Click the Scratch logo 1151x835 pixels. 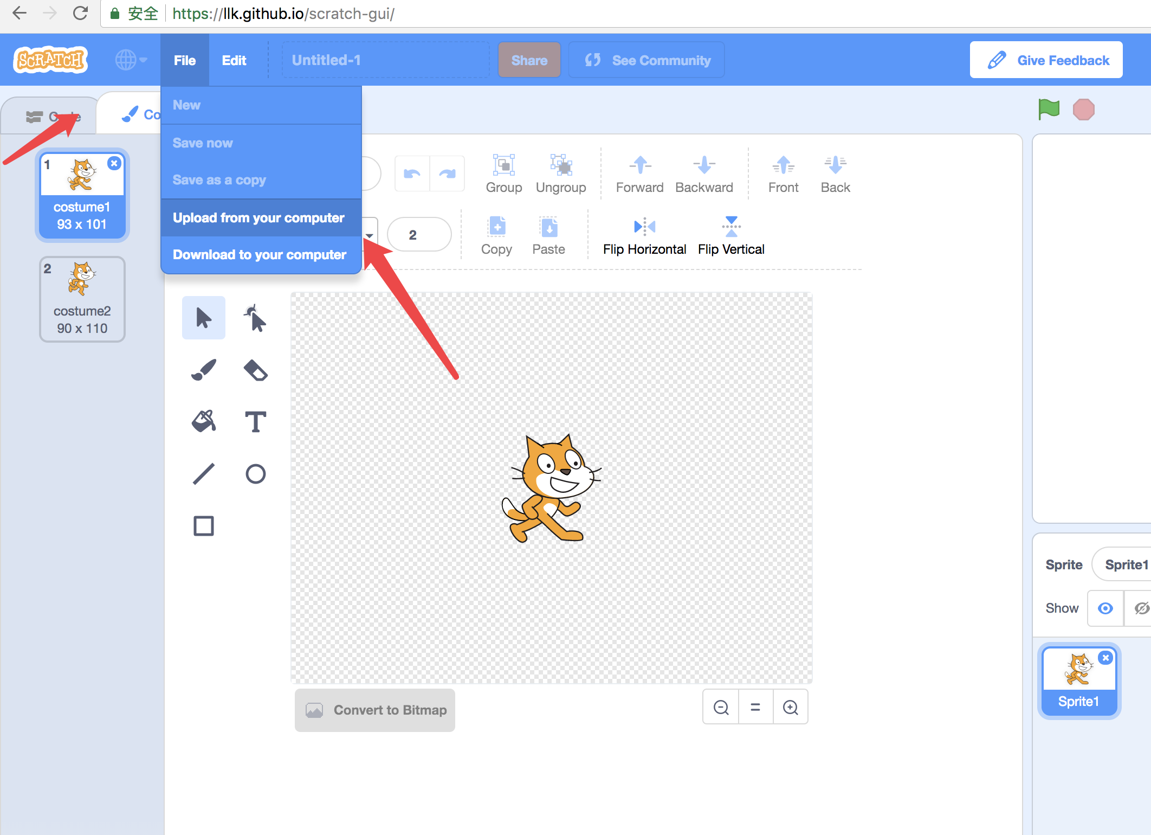pos(50,60)
